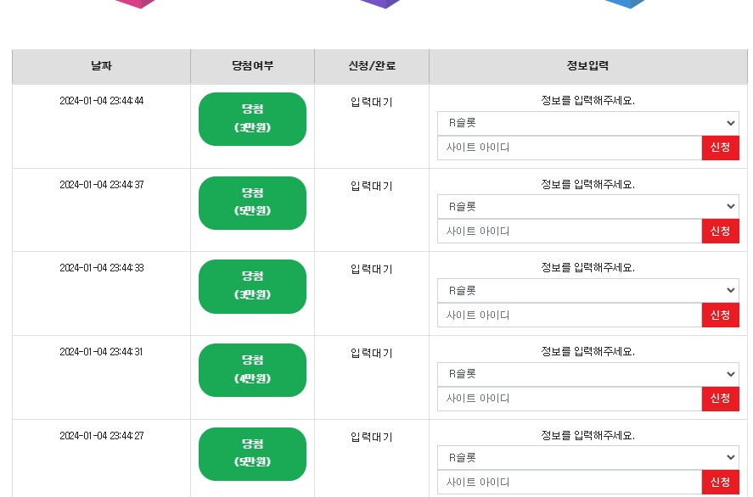
Task: Click the red 신청 button in the 23:44:44 row
Action: point(721,148)
